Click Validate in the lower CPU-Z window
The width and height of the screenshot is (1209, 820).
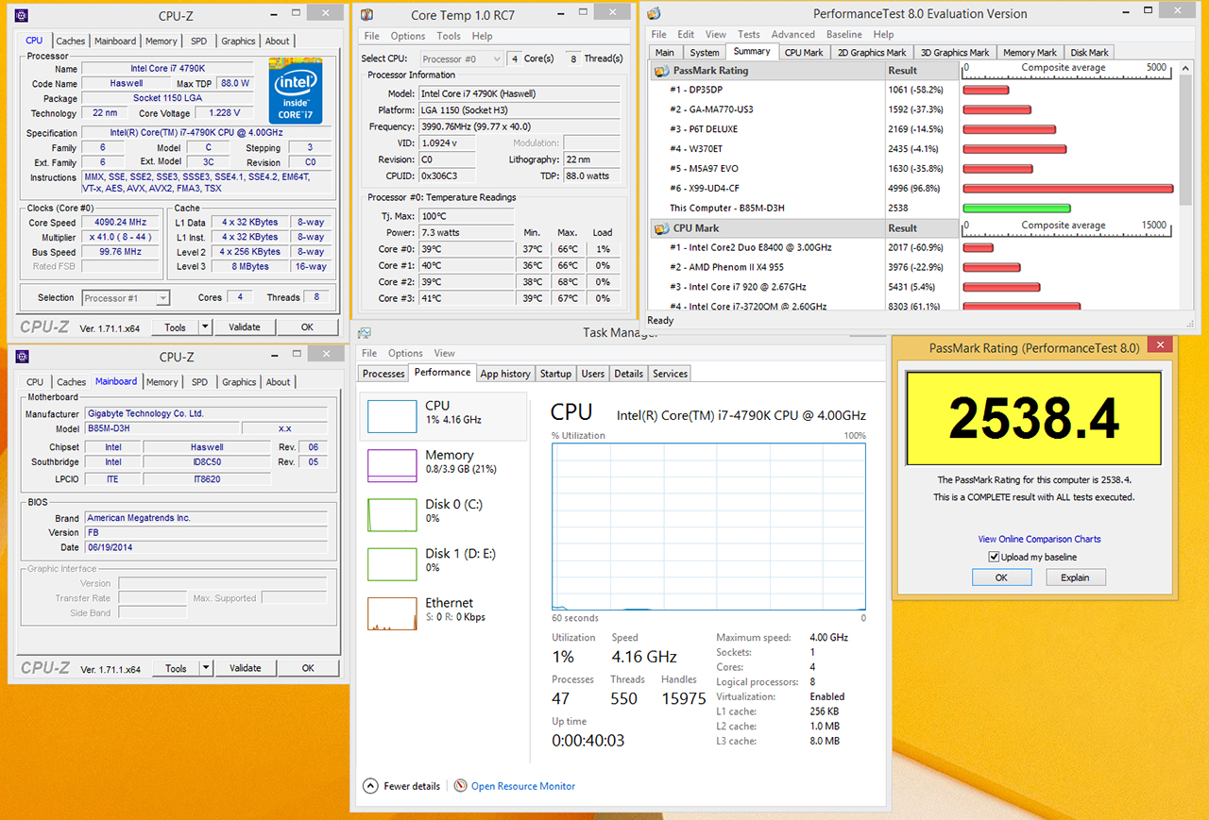pyautogui.click(x=245, y=668)
